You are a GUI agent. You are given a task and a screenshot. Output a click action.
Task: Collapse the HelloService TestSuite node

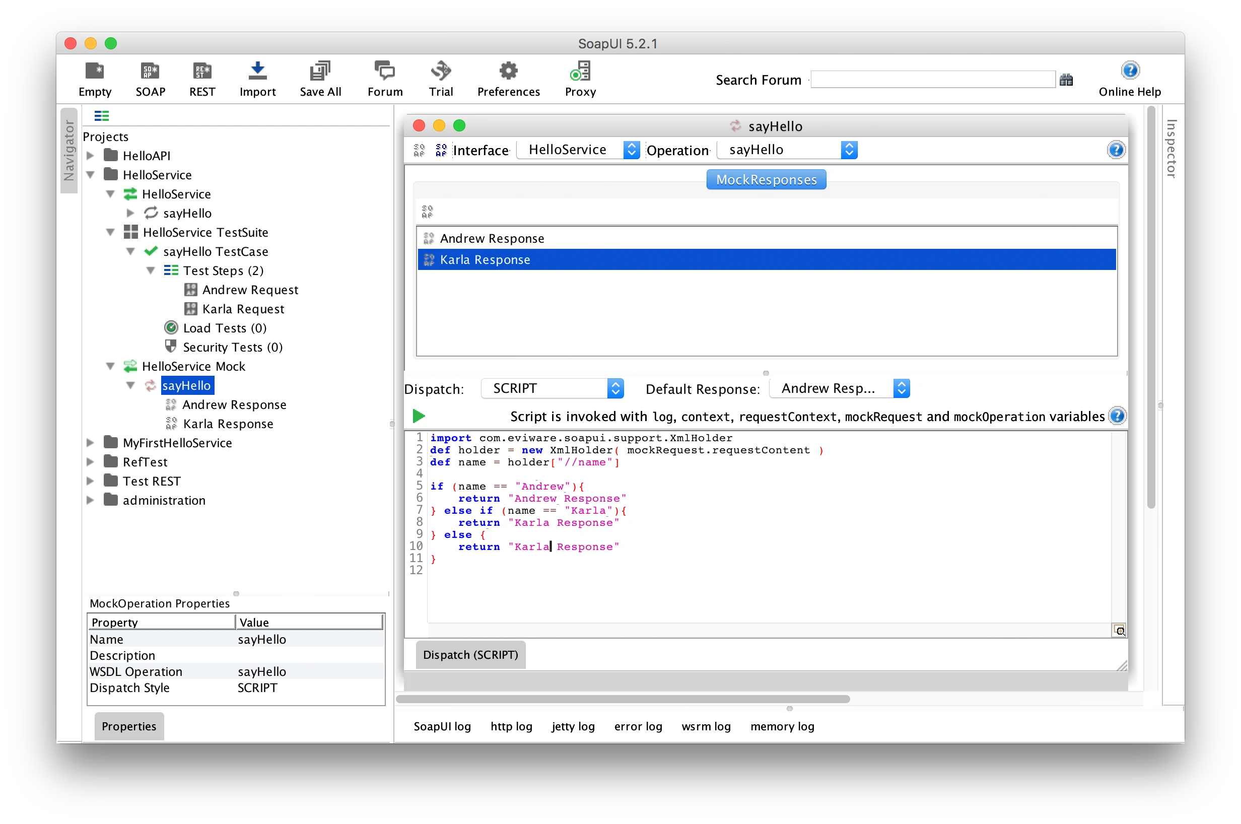point(110,232)
